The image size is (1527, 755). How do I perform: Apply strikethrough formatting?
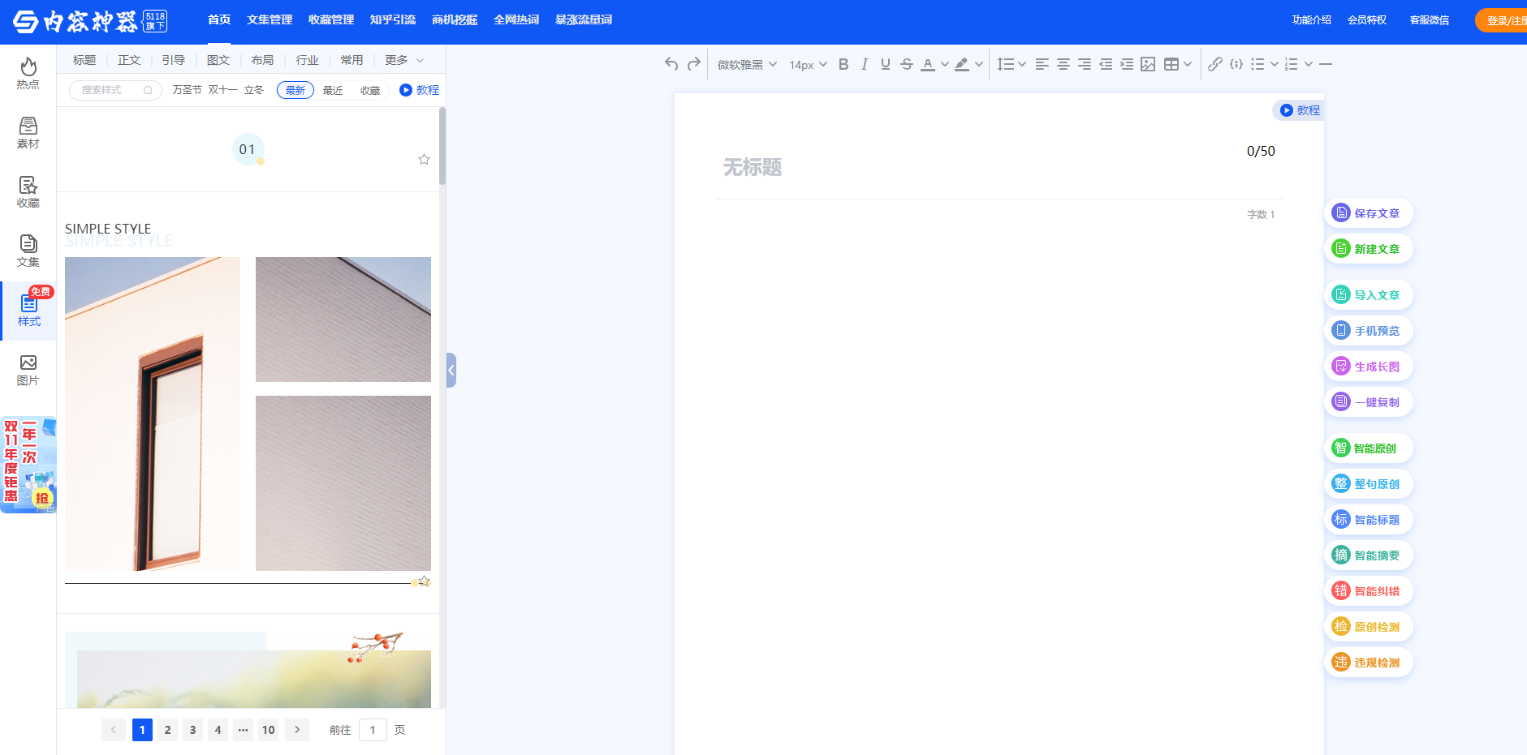[x=907, y=64]
